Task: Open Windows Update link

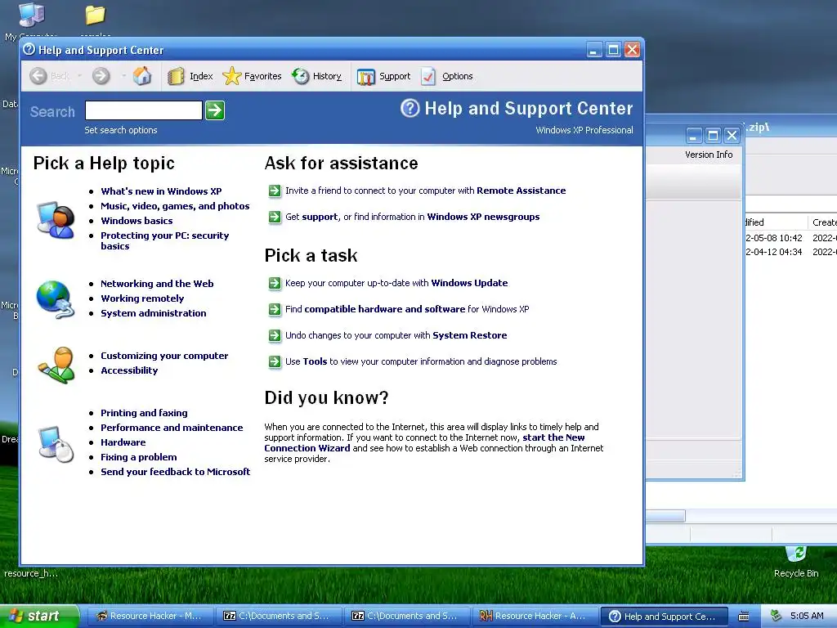Action: click(469, 283)
